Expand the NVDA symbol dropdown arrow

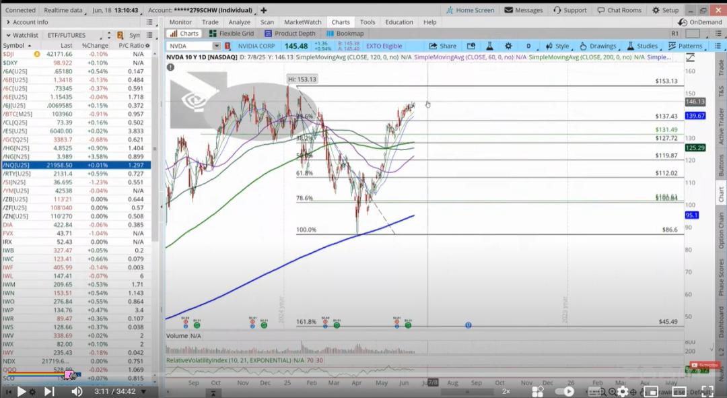point(217,46)
